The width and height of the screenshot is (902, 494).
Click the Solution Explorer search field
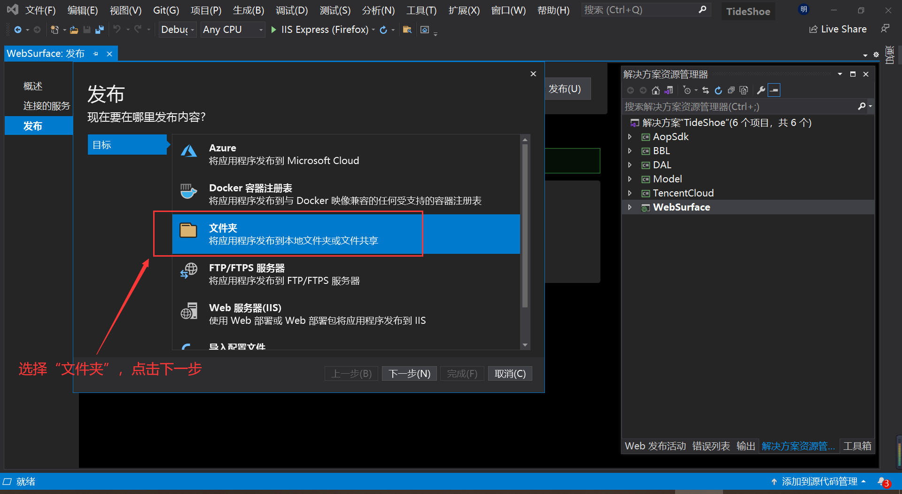click(740, 107)
